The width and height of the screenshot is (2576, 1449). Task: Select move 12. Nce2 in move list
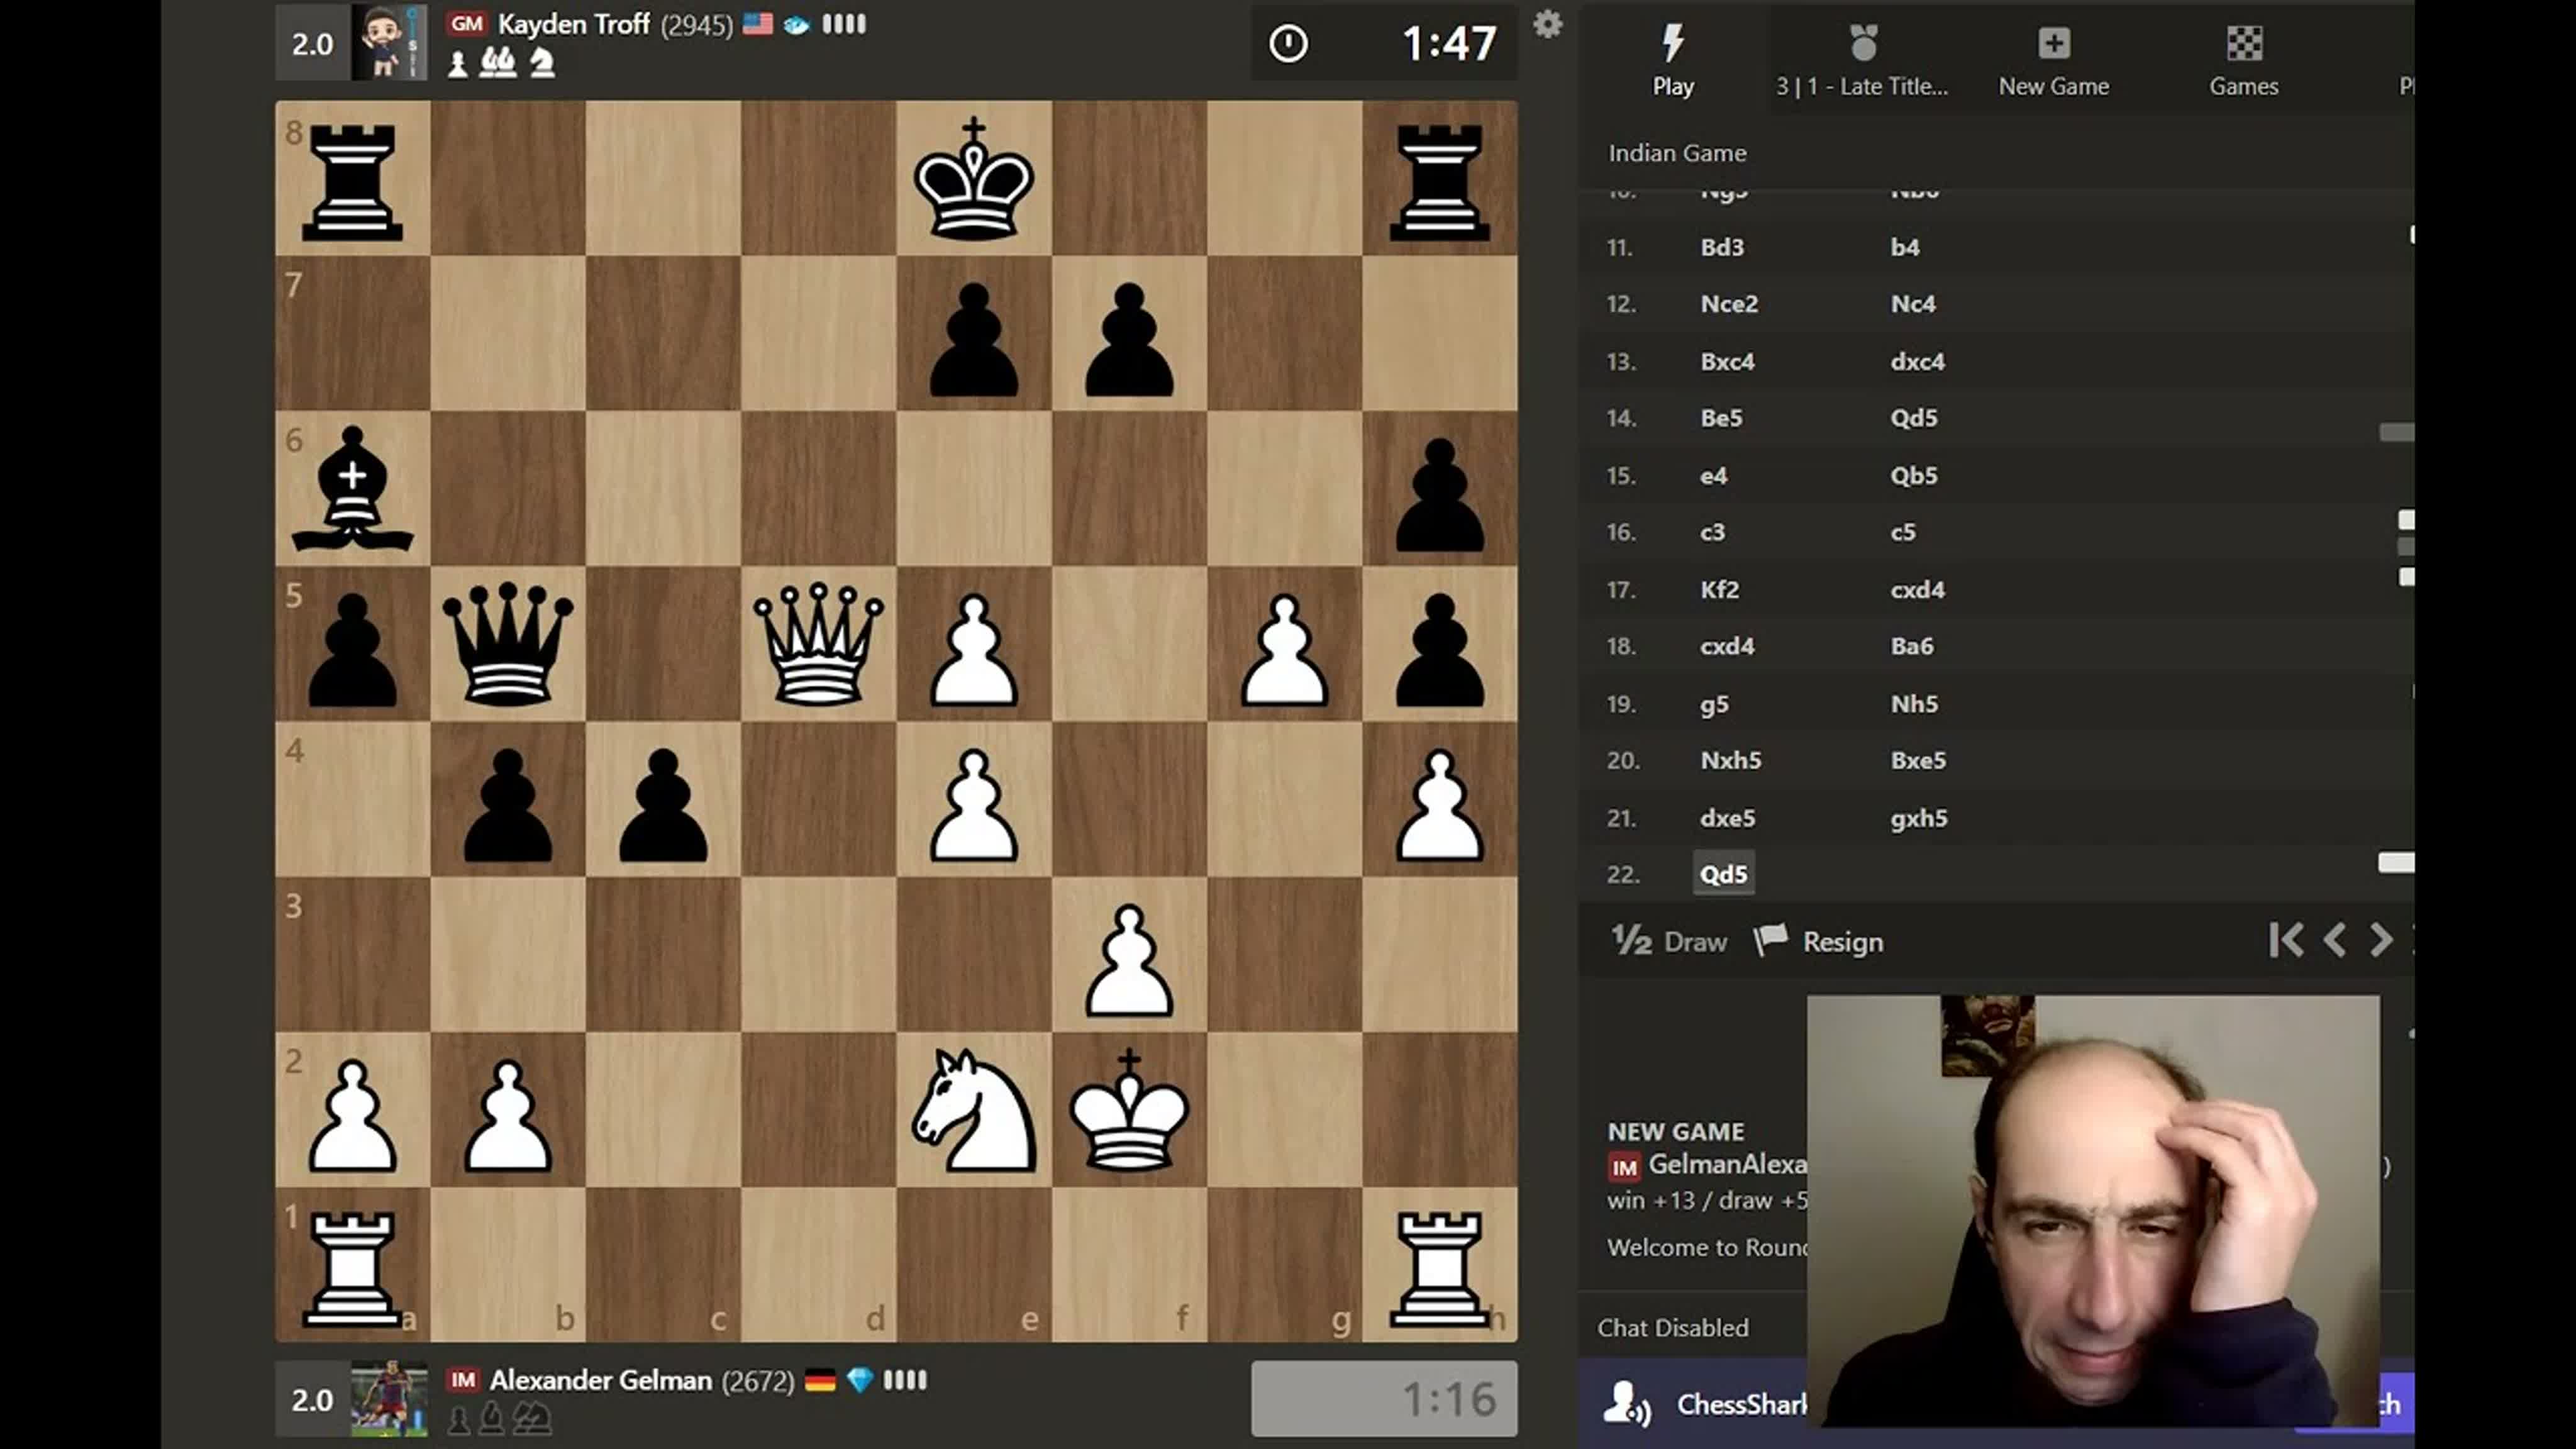pyautogui.click(x=1729, y=304)
